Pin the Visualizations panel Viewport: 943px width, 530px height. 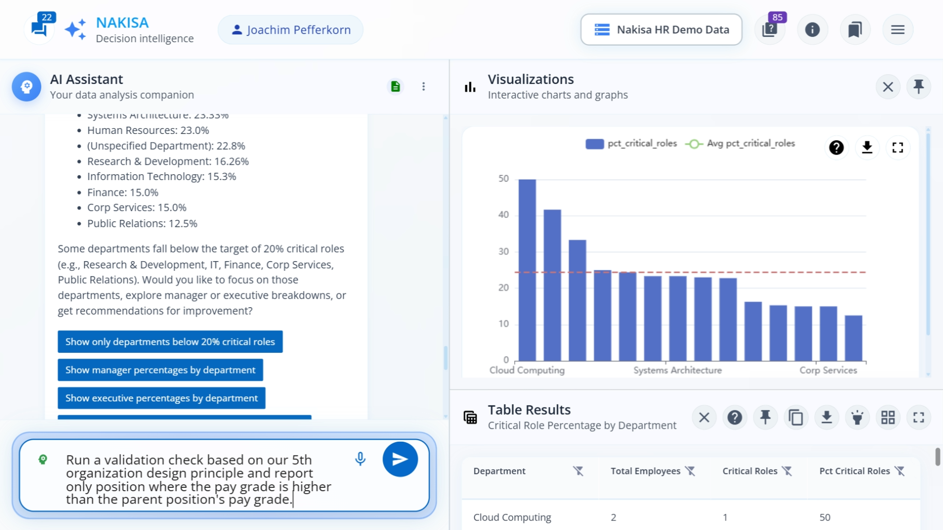click(x=918, y=86)
